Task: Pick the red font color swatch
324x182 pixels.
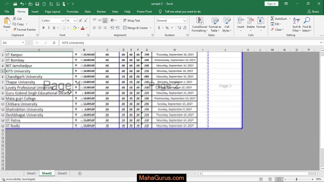Action: point(83,28)
